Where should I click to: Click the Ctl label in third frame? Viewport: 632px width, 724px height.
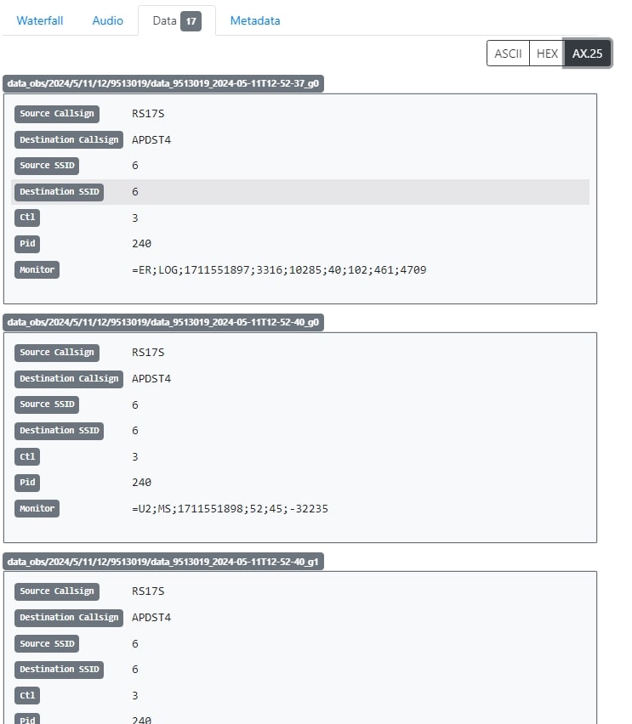27,696
